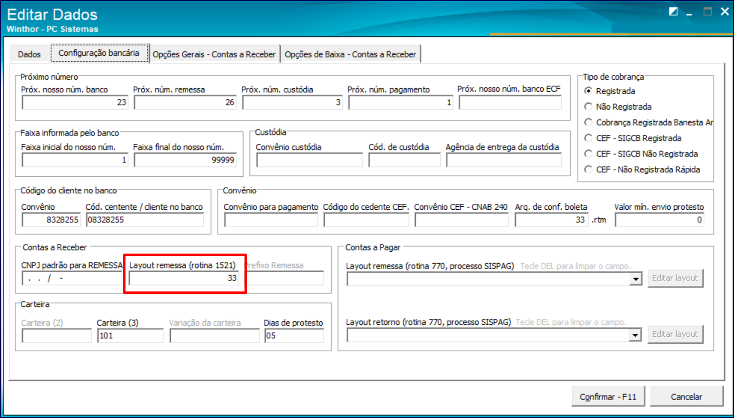
Task: Click Agência de entrega da custódia field
Action: [x=504, y=160]
